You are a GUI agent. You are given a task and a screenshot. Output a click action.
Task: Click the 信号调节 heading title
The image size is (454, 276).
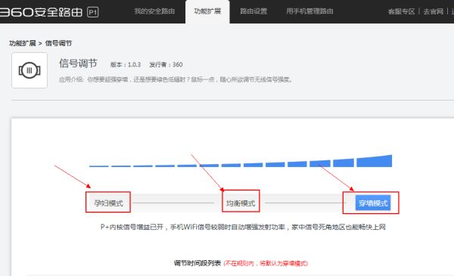coord(78,63)
